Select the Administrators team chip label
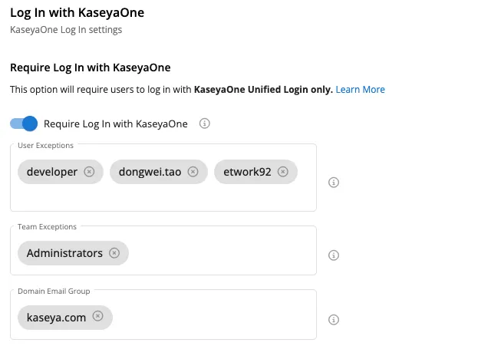The height and width of the screenshot is (359, 491). (x=64, y=253)
